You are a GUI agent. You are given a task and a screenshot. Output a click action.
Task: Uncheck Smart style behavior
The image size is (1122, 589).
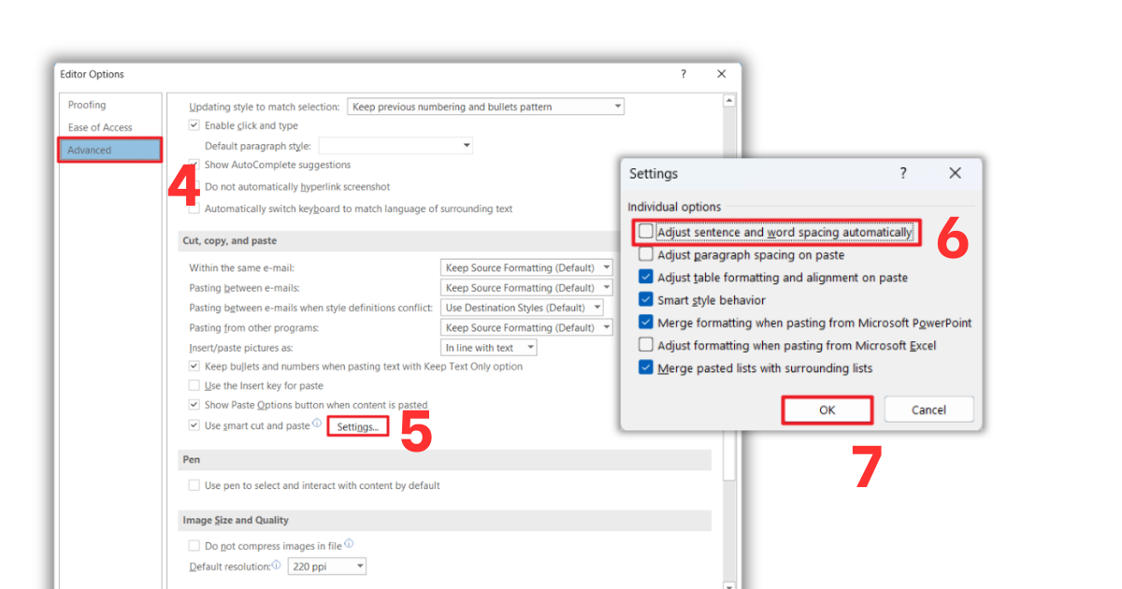pos(646,300)
